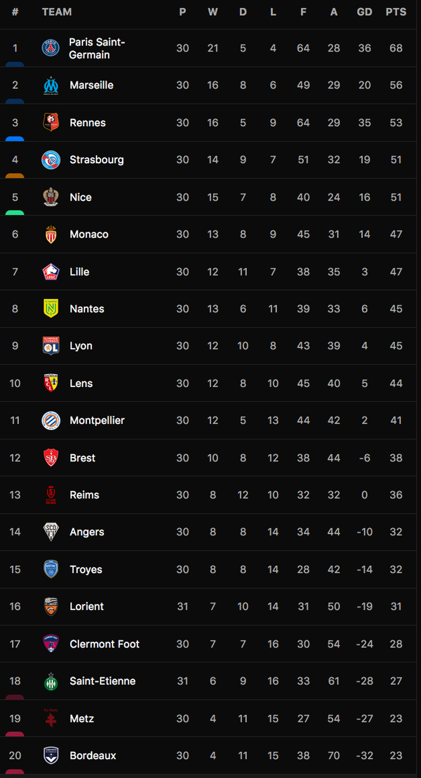Open the Montpellier club logo
The image size is (421, 778).
(51, 420)
